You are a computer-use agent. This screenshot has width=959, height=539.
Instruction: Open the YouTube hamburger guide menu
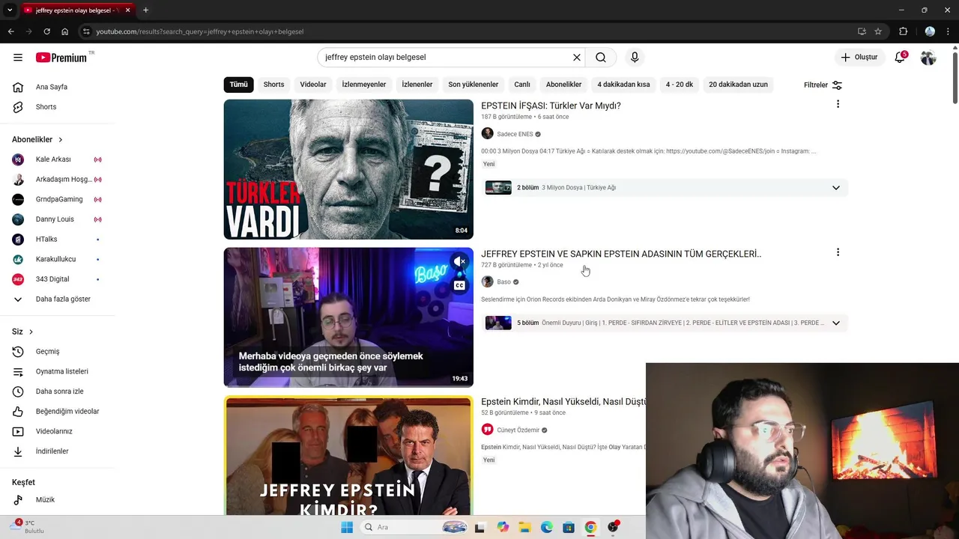(x=18, y=58)
